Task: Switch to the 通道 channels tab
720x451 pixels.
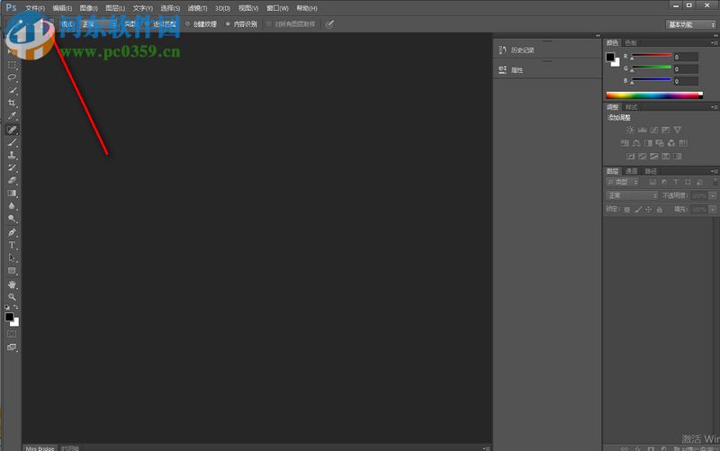Action: pos(632,171)
